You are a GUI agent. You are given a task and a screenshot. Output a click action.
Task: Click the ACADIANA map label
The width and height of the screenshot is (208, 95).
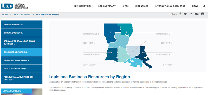tap(90, 65)
